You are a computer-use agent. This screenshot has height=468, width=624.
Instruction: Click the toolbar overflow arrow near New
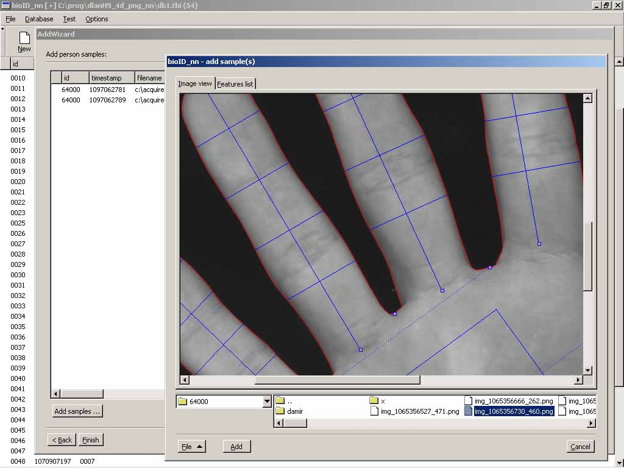click(x=2, y=29)
